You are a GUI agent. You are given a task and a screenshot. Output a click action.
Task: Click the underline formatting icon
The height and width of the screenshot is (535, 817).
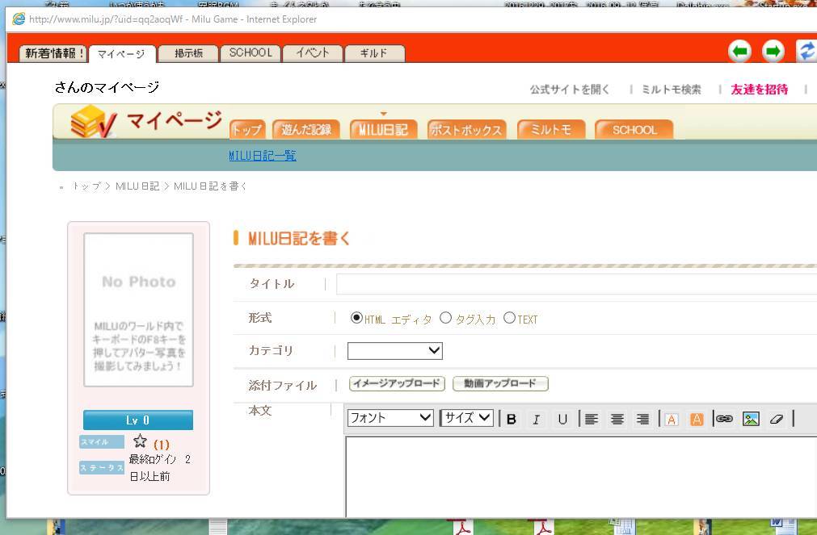[562, 419]
